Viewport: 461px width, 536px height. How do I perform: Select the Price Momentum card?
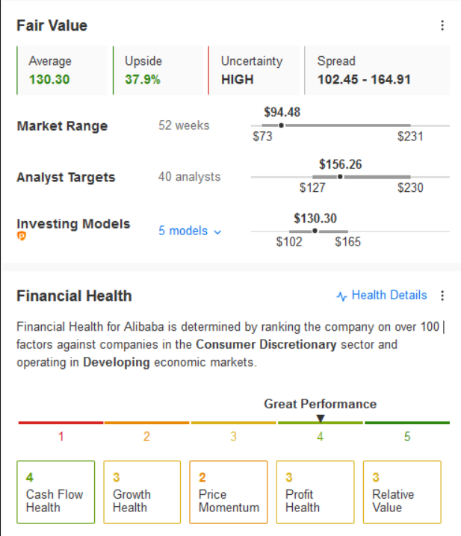[229, 492]
